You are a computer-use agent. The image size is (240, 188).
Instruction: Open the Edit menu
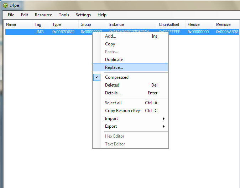click(25, 15)
